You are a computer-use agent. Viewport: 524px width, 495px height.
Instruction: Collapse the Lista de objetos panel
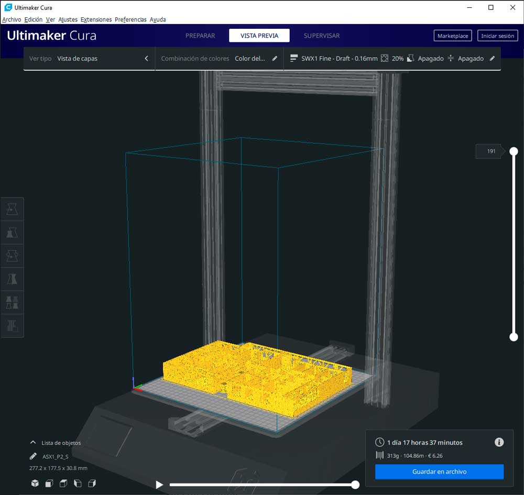(x=33, y=443)
